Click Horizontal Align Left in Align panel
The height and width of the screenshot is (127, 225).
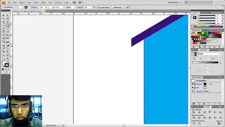(x=194, y=112)
